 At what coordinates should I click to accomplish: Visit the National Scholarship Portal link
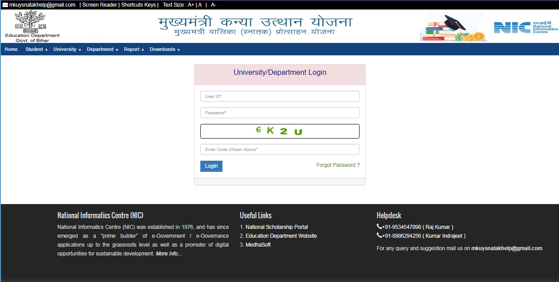277,227
